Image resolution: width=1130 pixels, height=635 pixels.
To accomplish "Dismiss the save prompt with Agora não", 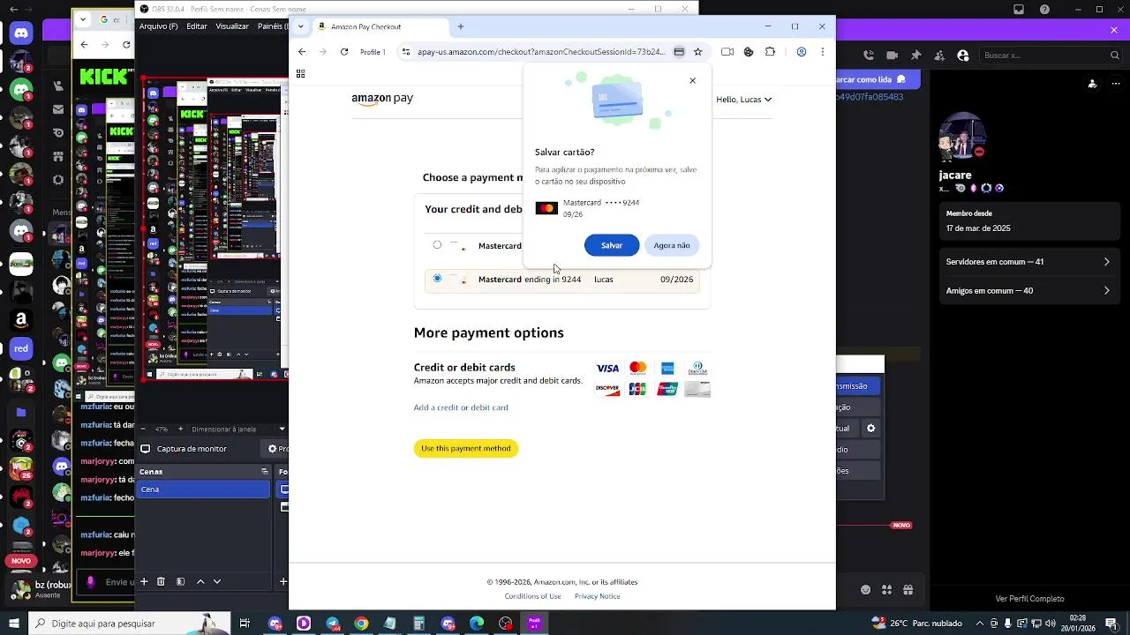I will [672, 245].
